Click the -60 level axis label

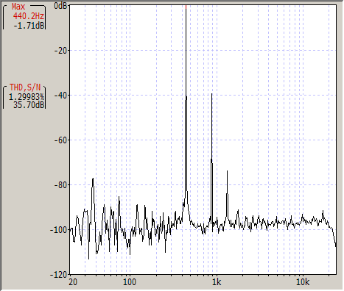point(60,140)
